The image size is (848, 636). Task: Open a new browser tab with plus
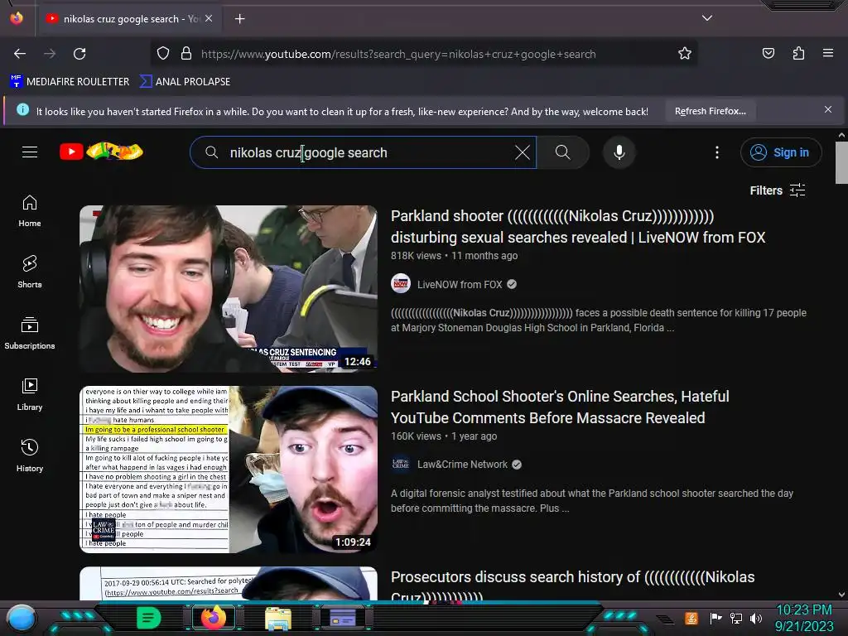click(239, 19)
